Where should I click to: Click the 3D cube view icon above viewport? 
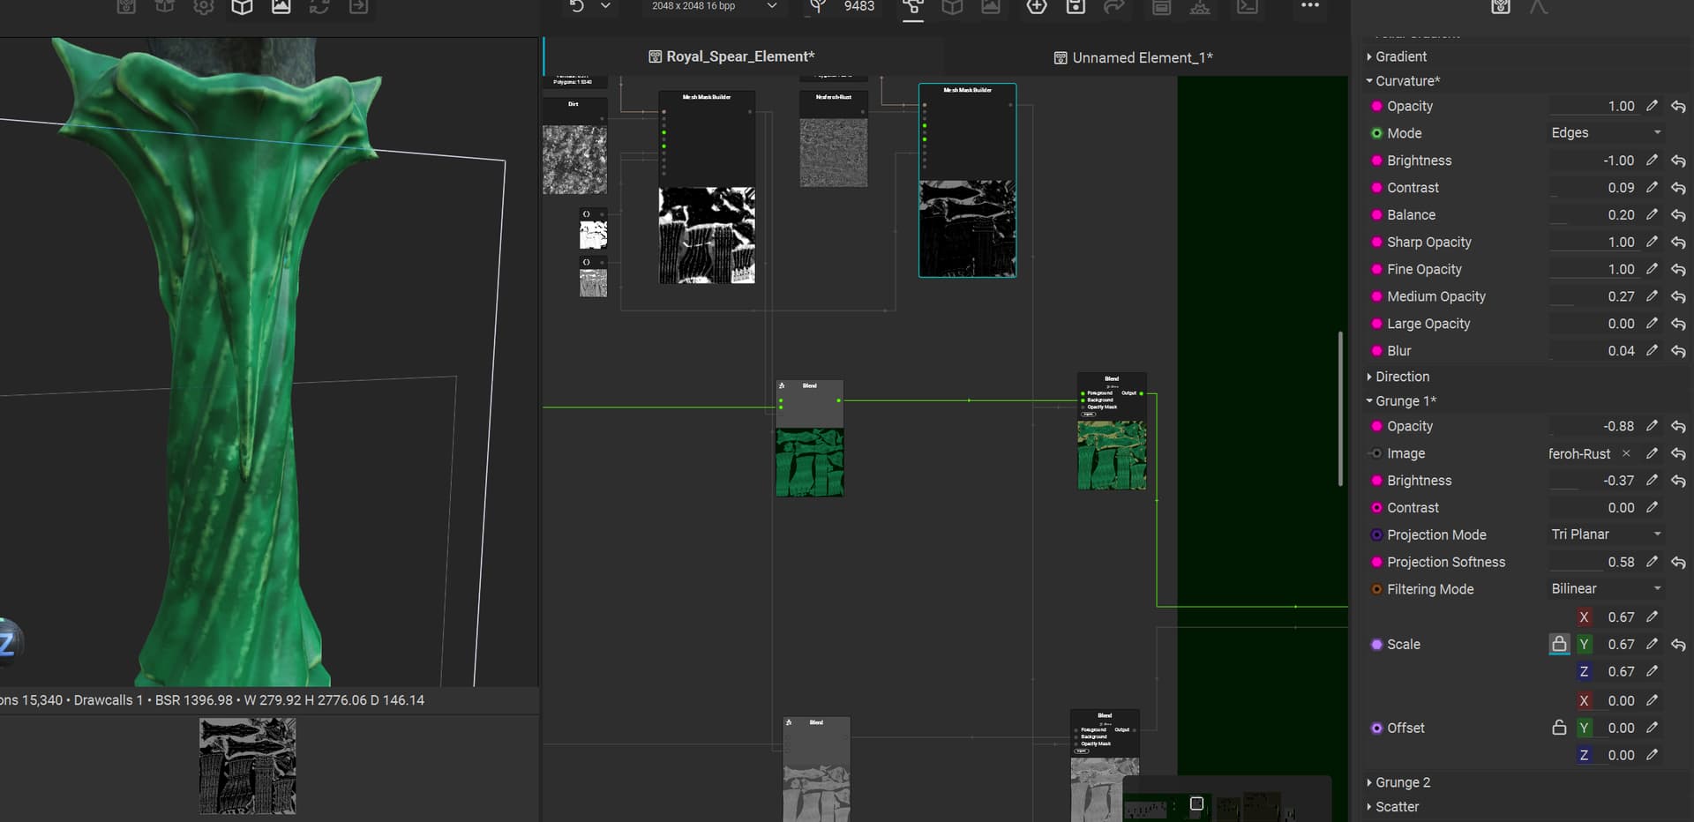(x=242, y=7)
